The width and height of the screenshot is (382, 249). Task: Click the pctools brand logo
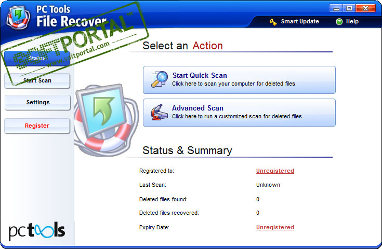click(x=37, y=230)
